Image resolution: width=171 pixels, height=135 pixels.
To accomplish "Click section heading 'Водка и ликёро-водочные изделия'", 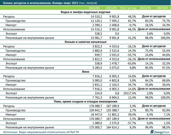I will tap(85, 12).
